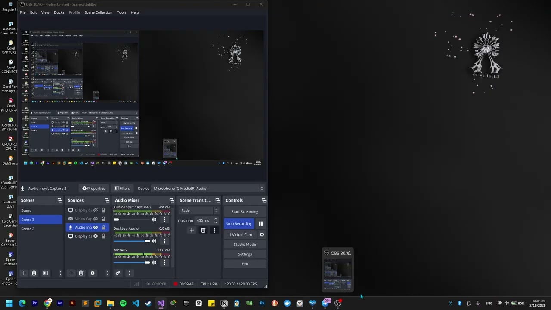Open source Filters button above panels
551x310 pixels.
coord(122,188)
